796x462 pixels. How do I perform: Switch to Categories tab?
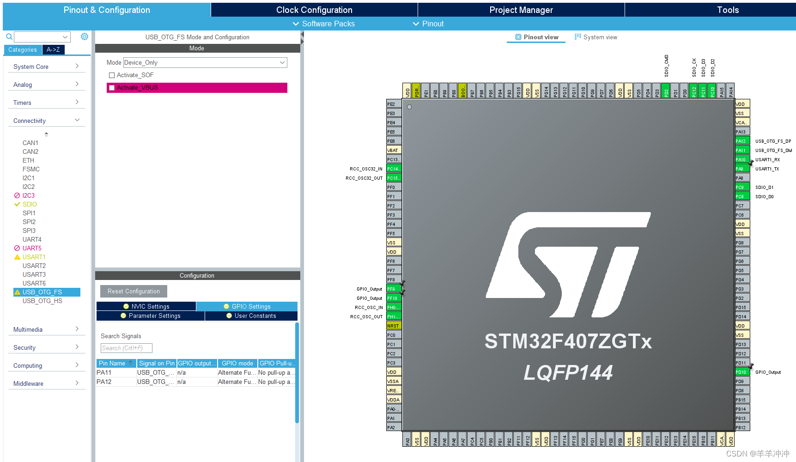pyautogui.click(x=23, y=49)
